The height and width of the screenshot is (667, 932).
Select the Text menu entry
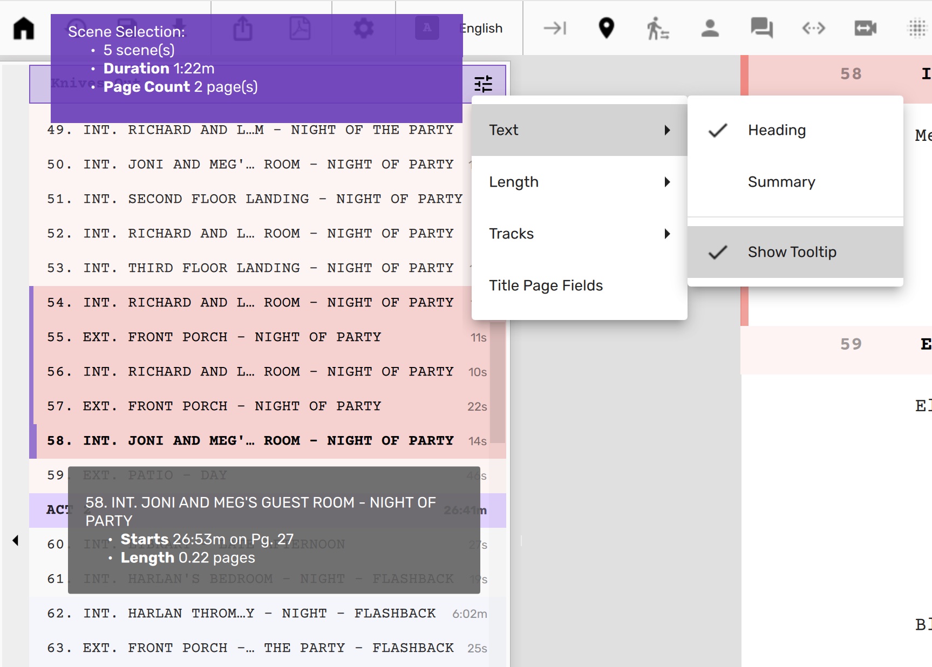579,130
